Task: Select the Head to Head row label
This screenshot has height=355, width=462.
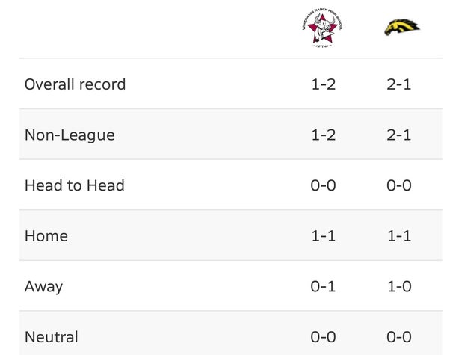Action: click(75, 185)
